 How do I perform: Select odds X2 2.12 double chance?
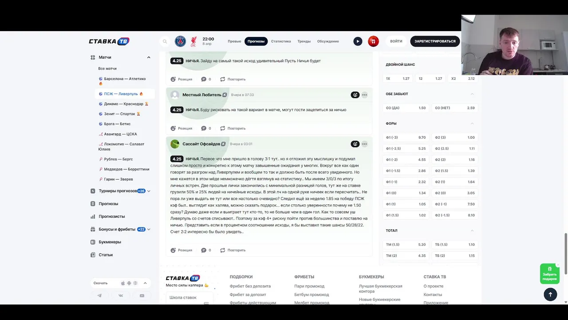[463, 79]
